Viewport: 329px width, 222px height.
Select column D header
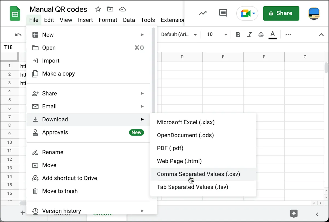point(182,57)
